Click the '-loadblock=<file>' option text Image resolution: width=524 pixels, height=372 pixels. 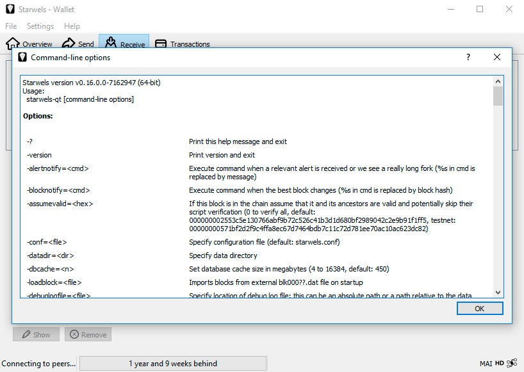[x=54, y=282]
